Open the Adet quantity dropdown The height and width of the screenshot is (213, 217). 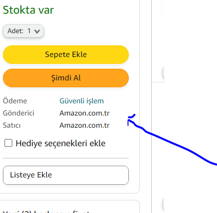point(23,31)
